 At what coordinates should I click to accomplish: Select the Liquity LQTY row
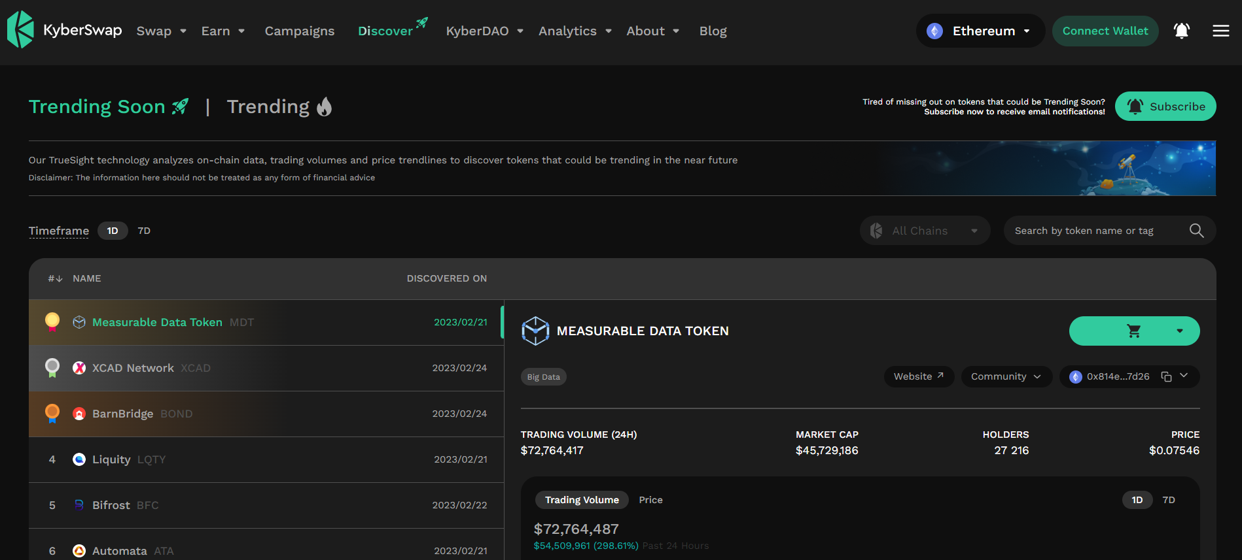pos(266,459)
